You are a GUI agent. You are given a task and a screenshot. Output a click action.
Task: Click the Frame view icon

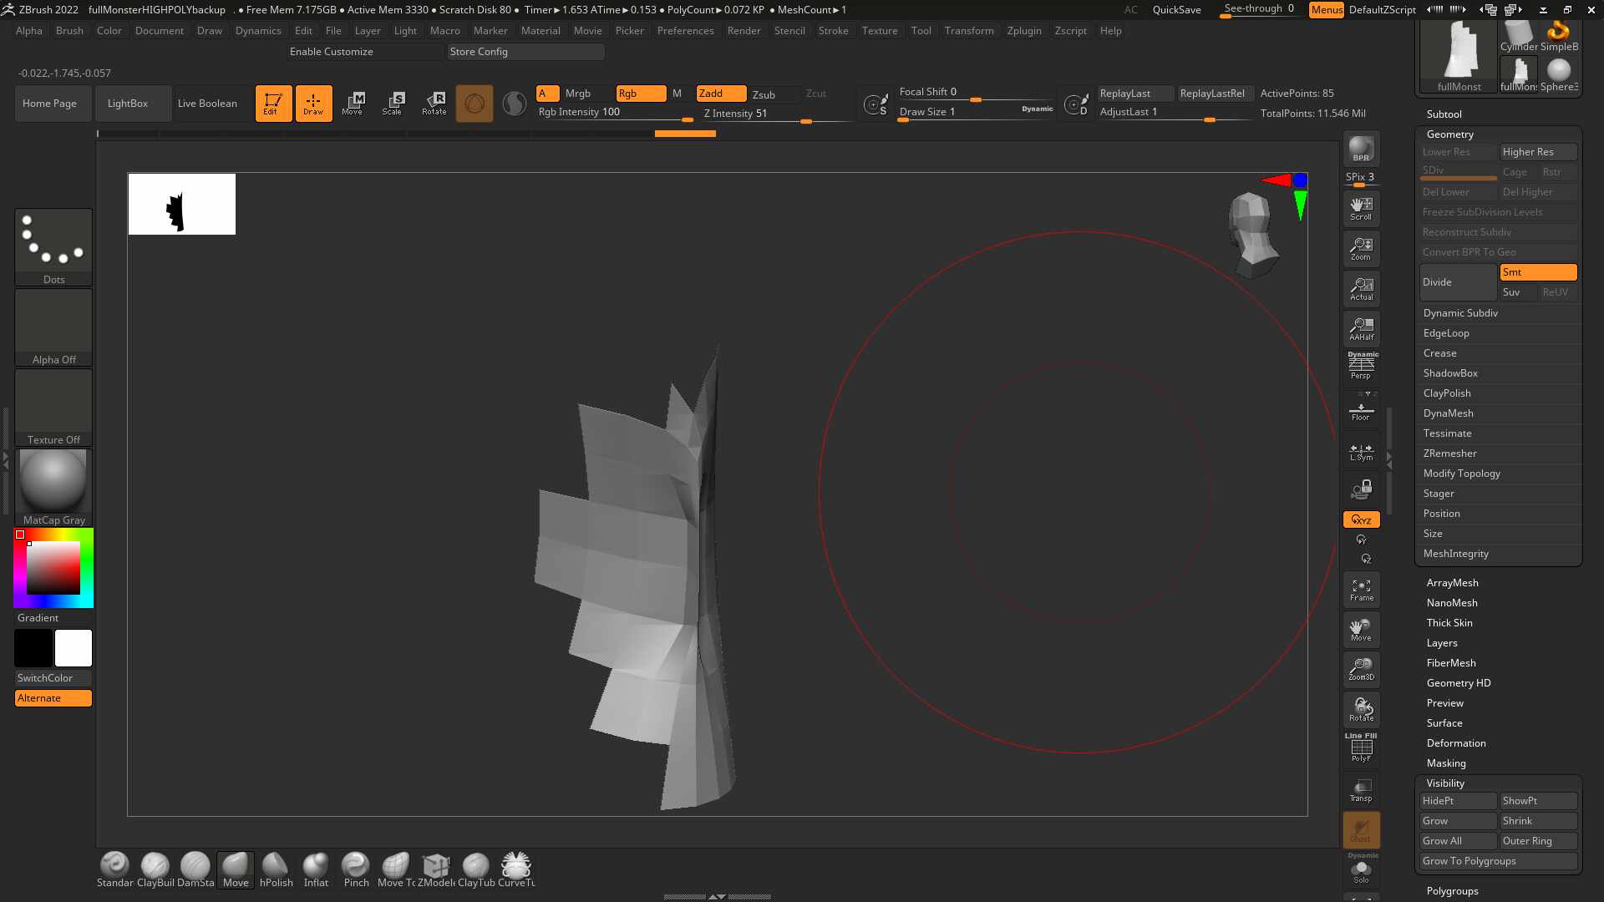click(1361, 590)
